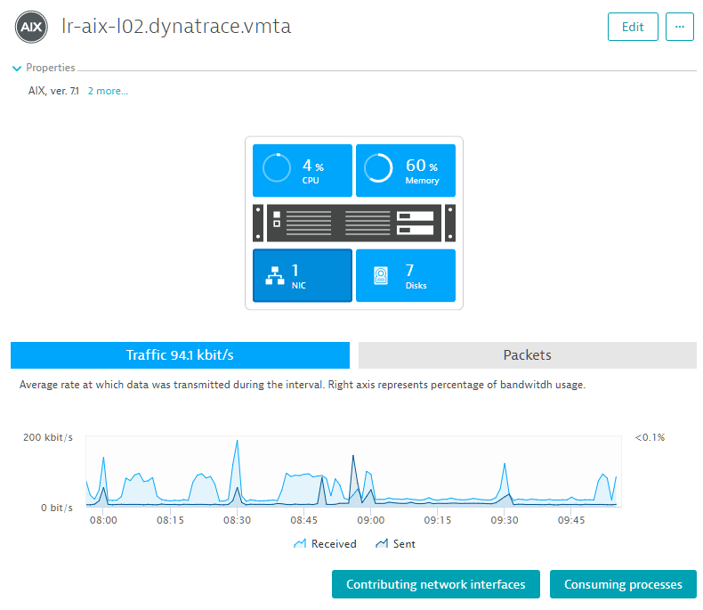
Task: Click the Received legend chart icon
Action: [300, 543]
